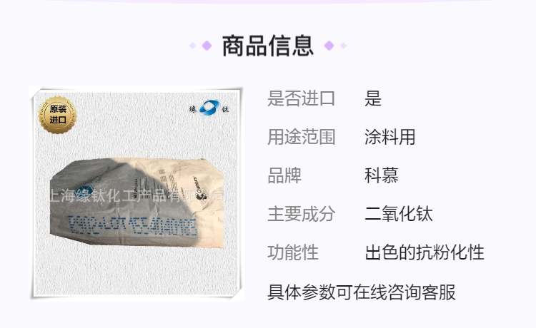Image resolution: width=536 pixels, height=328 pixels.
Task: Select the 主要成分 label
Action: (x=301, y=214)
